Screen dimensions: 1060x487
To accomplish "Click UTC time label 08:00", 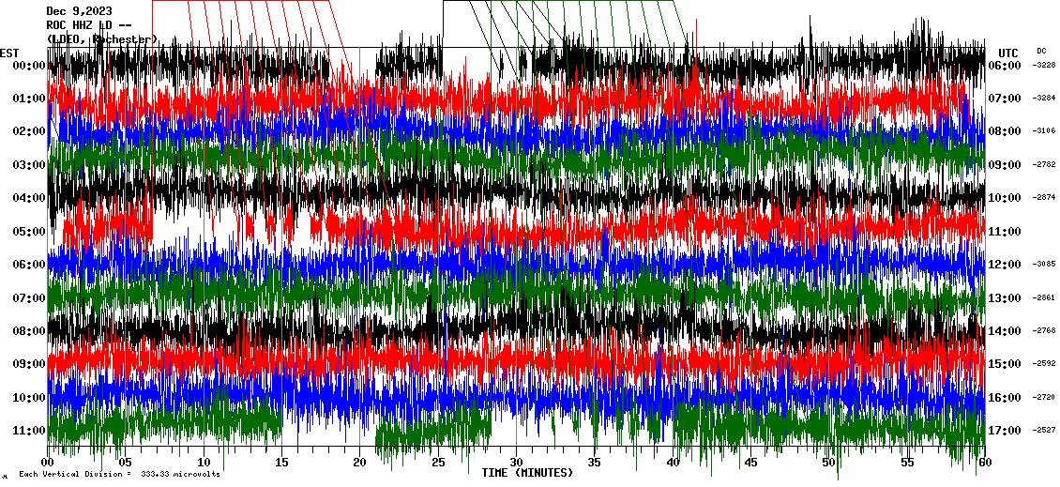I will 1005,132.
